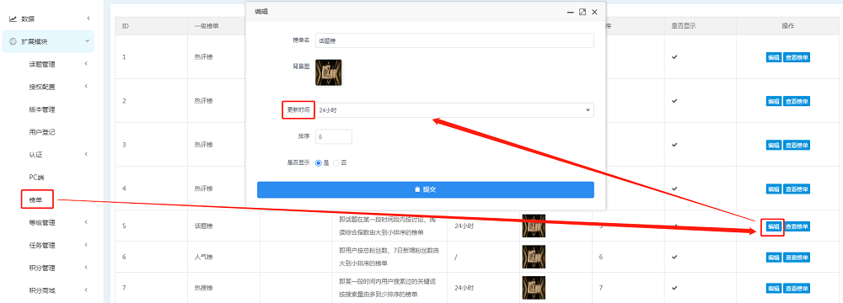Click the globe icon beside 扩展模块
This screenshot has height=303, width=843.
click(13, 41)
